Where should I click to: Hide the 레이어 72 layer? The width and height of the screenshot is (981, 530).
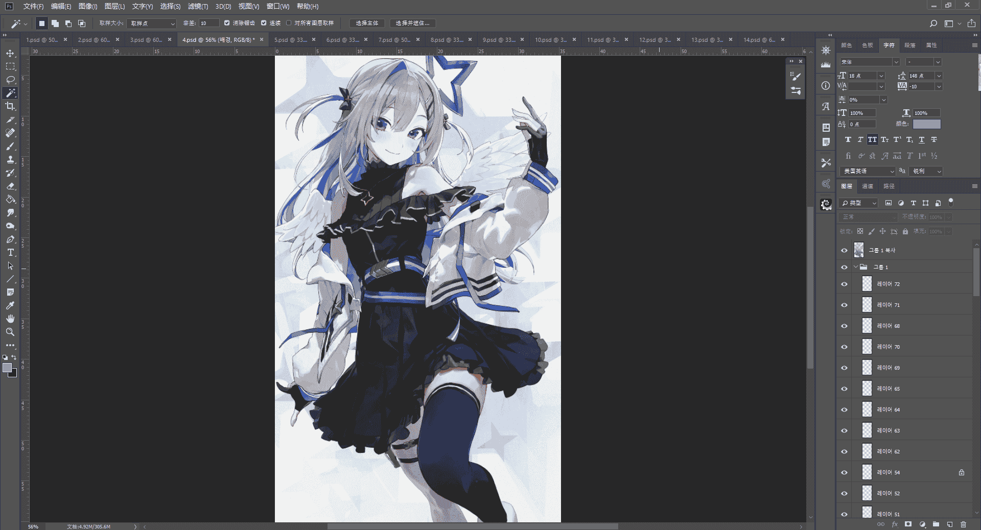tap(844, 284)
